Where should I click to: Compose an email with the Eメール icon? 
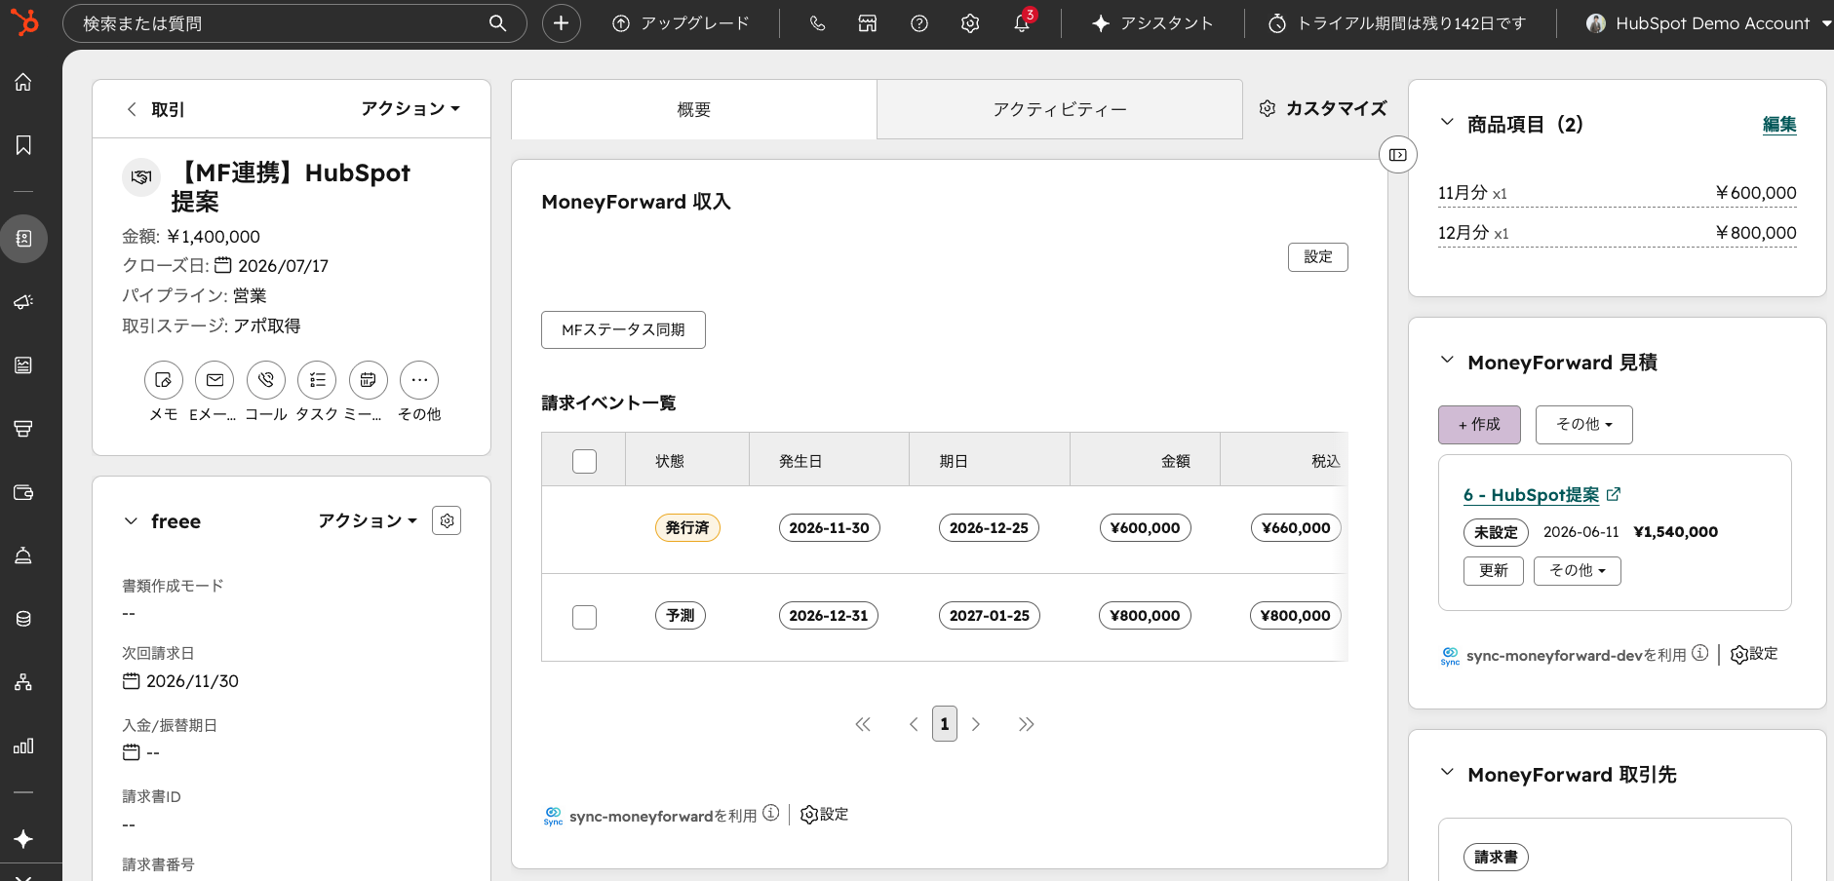click(215, 380)
